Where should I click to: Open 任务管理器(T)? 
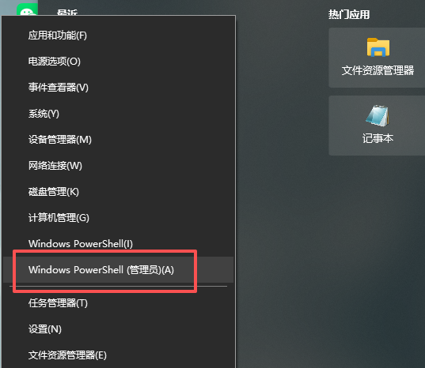(119, 303)
